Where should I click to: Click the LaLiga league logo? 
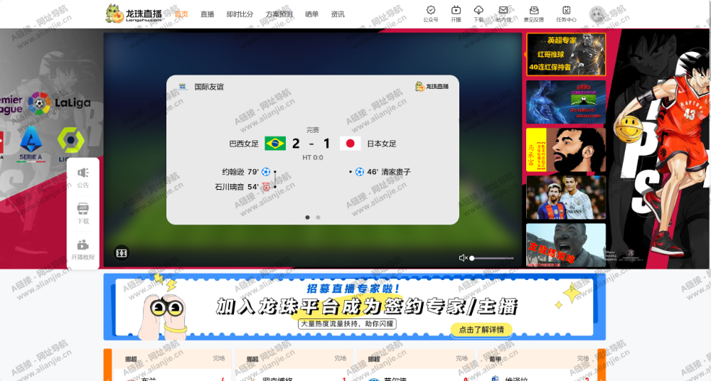pyautogui.click(x=60, y=103)
